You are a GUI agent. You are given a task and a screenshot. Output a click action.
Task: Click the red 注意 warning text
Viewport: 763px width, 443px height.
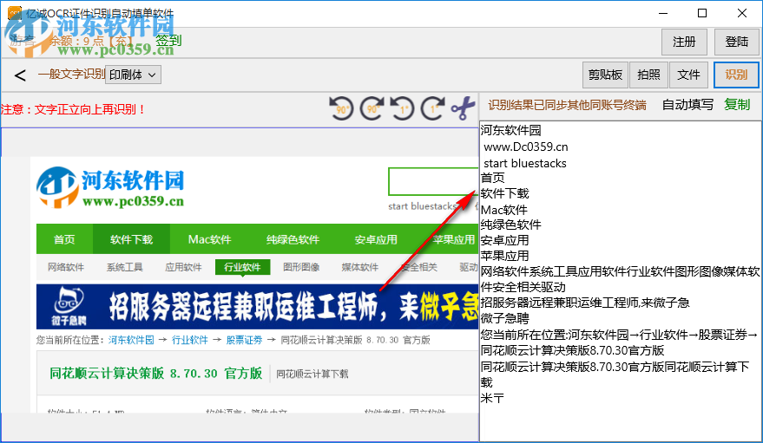(74, 109)
